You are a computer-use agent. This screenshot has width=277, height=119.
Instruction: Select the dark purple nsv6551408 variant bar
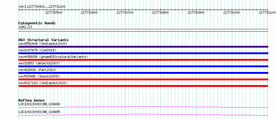click(143, 47)
